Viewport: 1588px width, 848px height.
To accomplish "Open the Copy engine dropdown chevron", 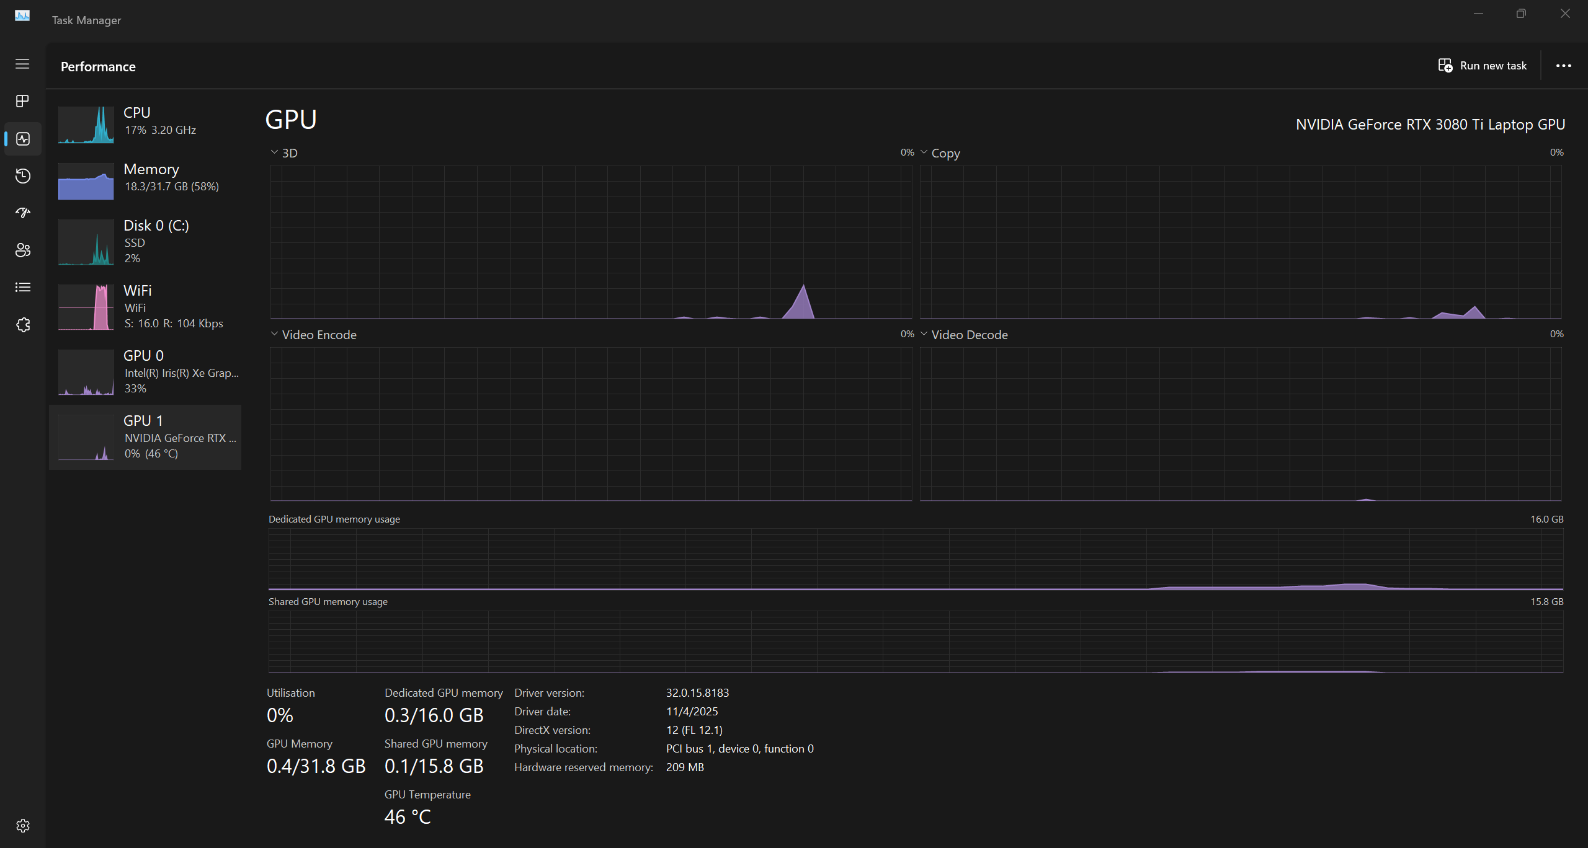I will click(924, 152).
